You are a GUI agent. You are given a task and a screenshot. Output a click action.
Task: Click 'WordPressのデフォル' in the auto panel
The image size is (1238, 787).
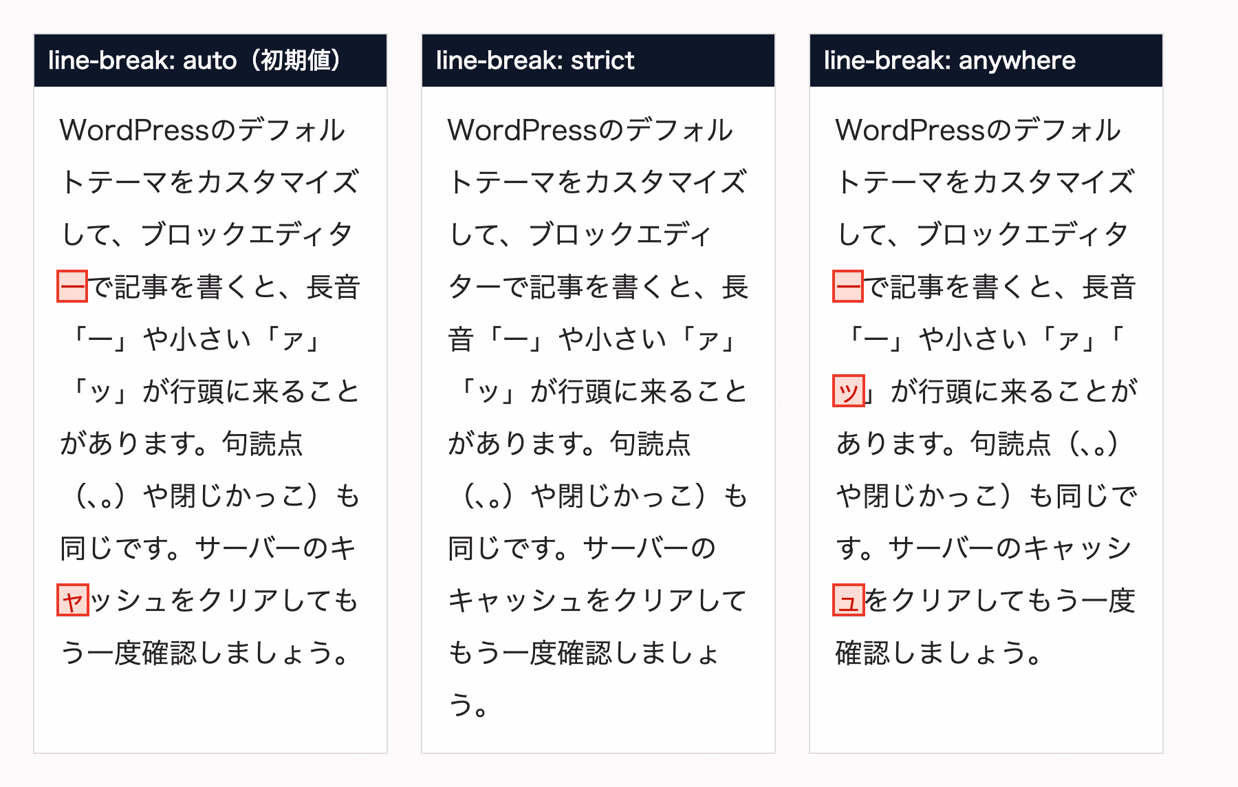click(x=202, y=130)
